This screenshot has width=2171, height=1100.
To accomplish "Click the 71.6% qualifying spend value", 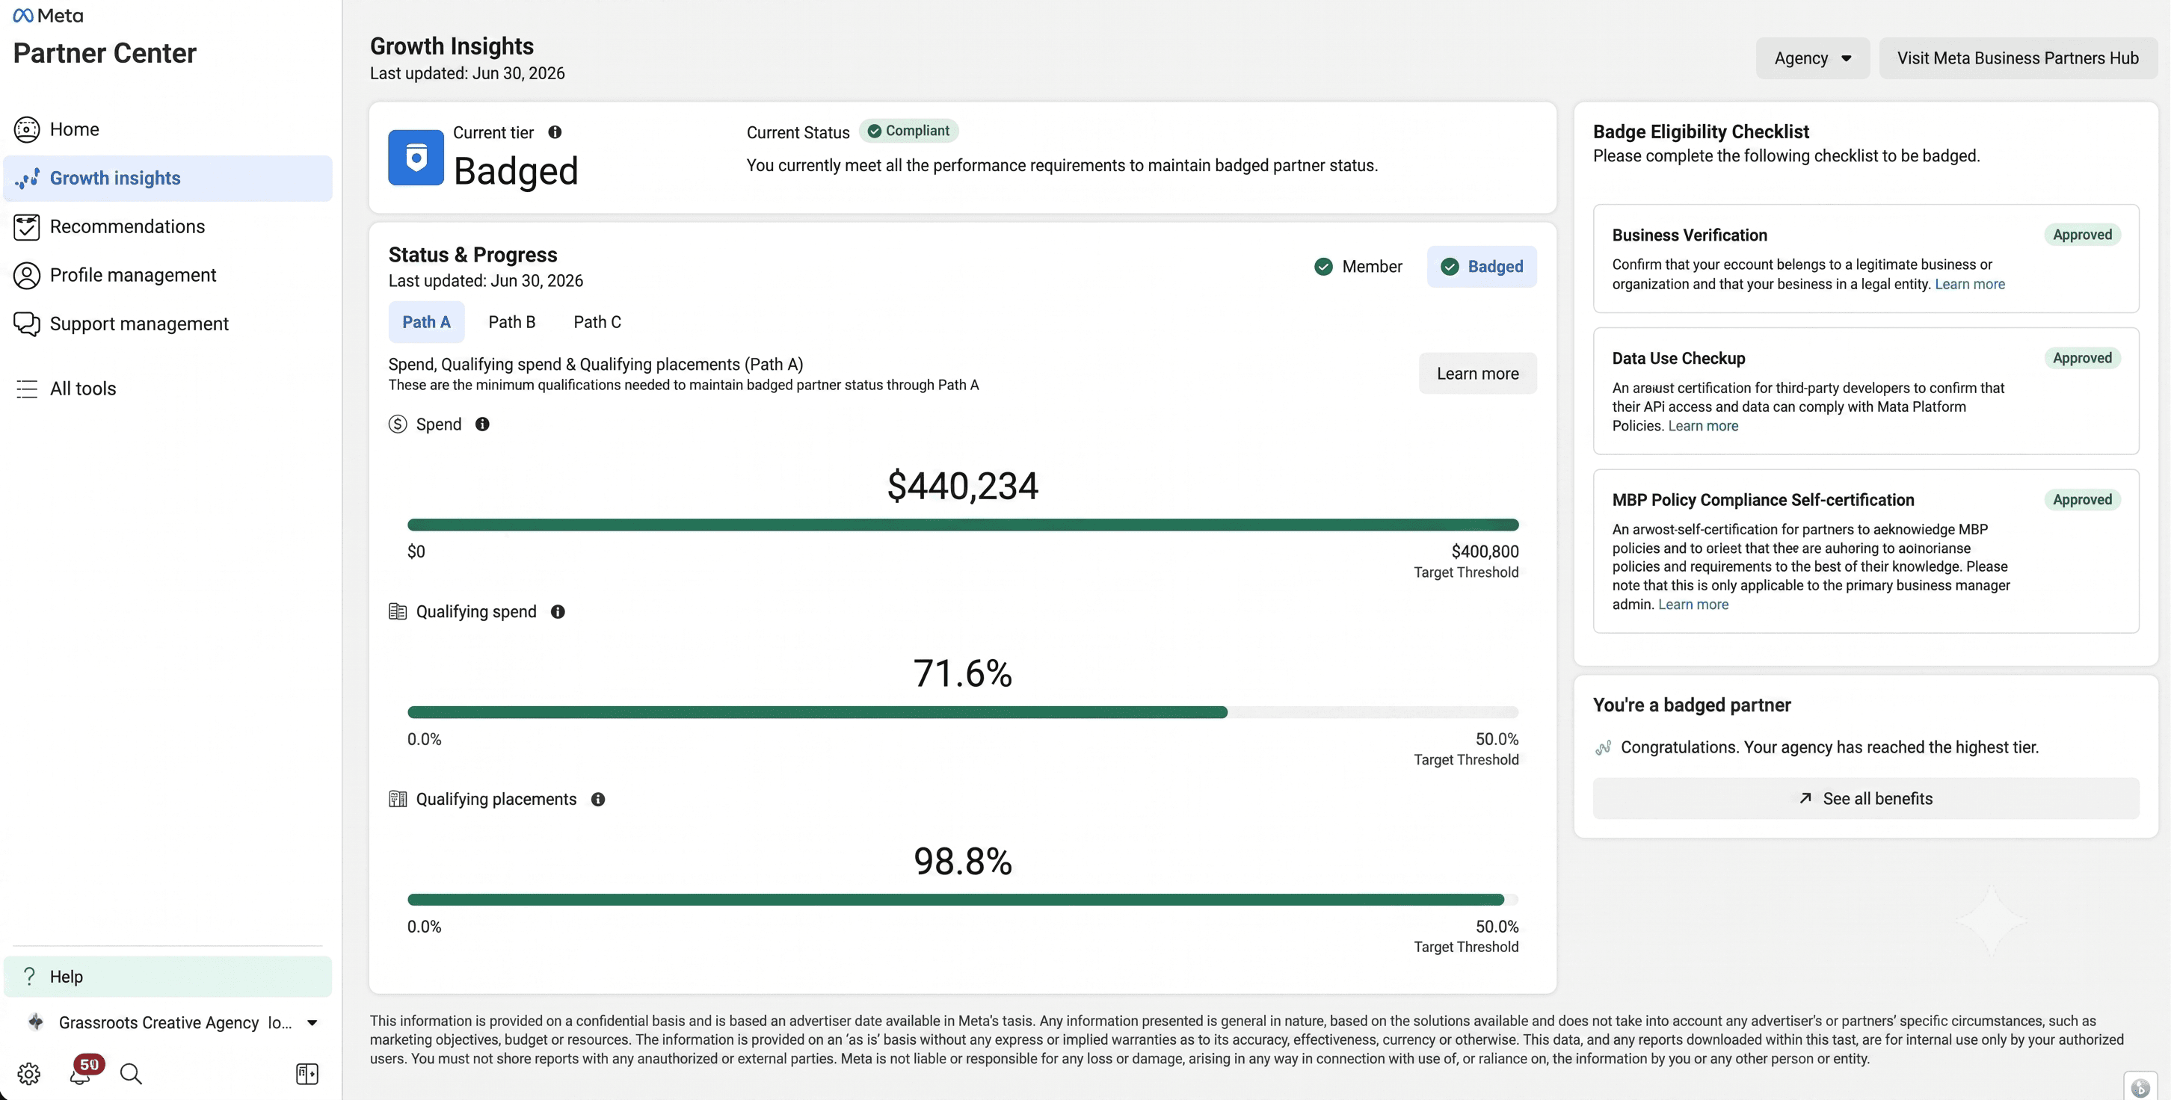I will point(962,674).
